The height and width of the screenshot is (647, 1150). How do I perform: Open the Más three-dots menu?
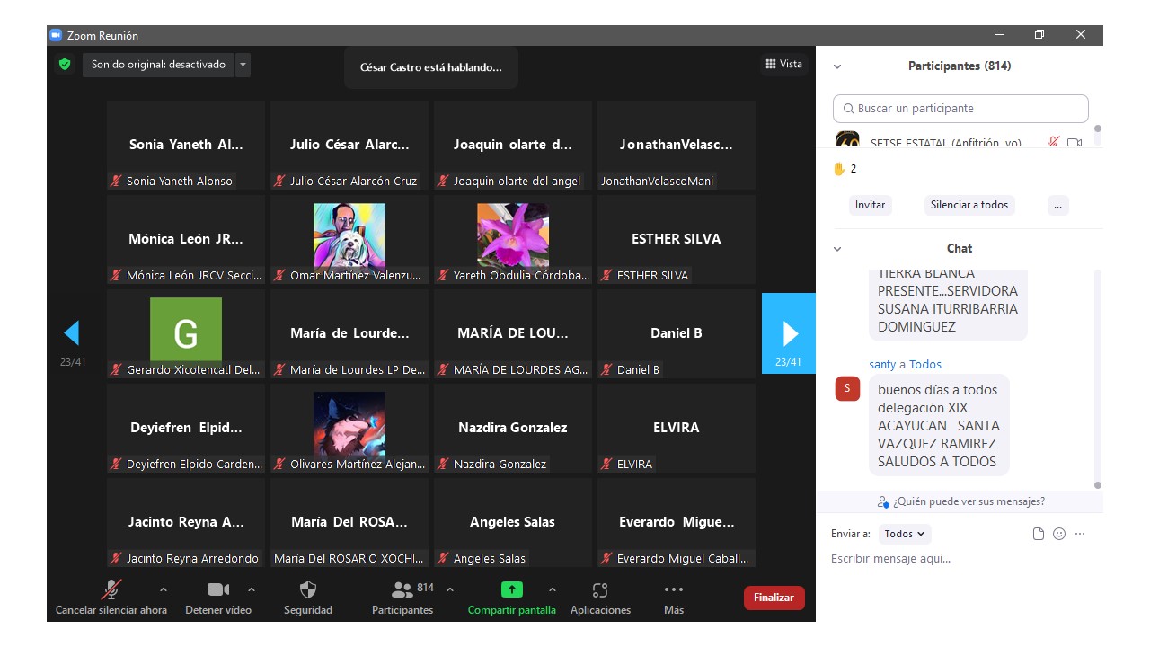[x=673, y=590]
